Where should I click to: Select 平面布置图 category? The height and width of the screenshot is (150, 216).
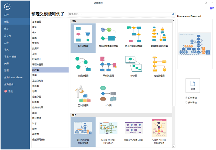click(38, 64)
